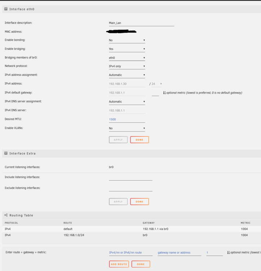Click Apply in Interface Extra section
This screenshot has width=261, height=271.
click(x=118, y=202)
